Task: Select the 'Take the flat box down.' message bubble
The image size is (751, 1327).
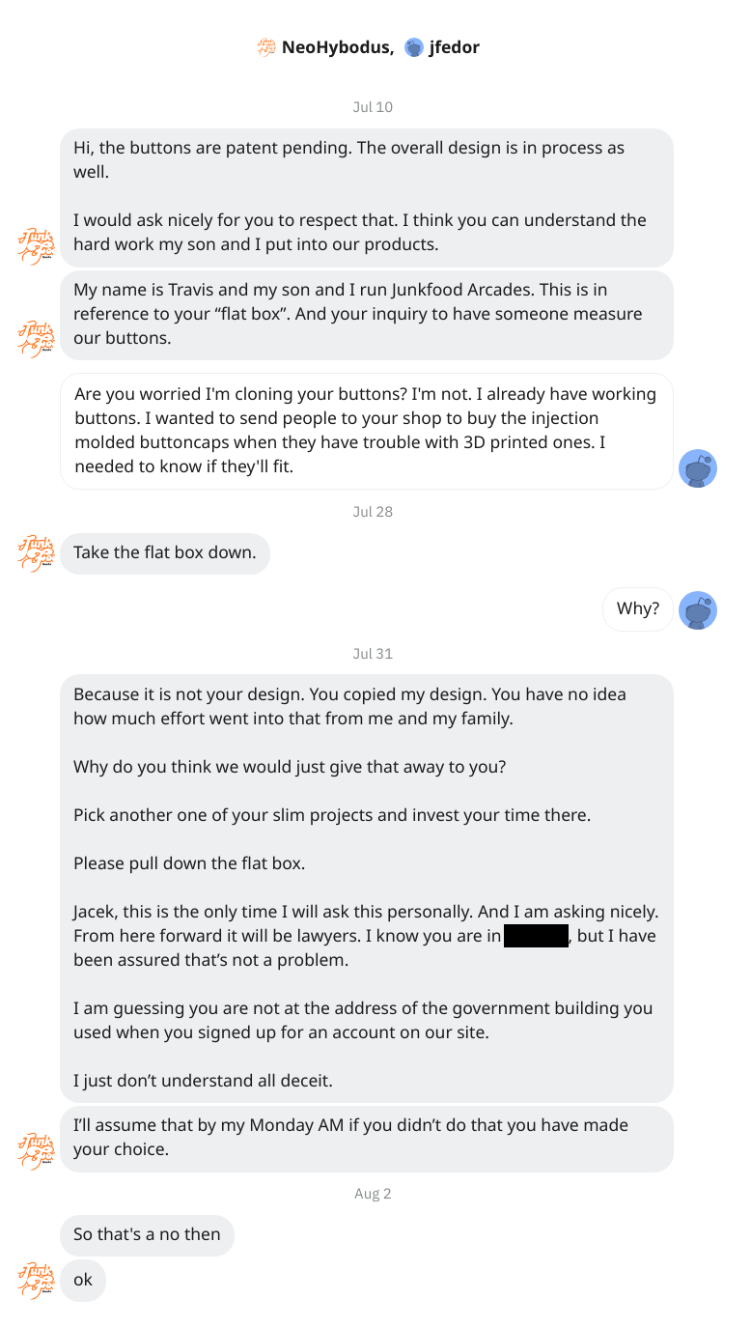Action: point(165,553)
